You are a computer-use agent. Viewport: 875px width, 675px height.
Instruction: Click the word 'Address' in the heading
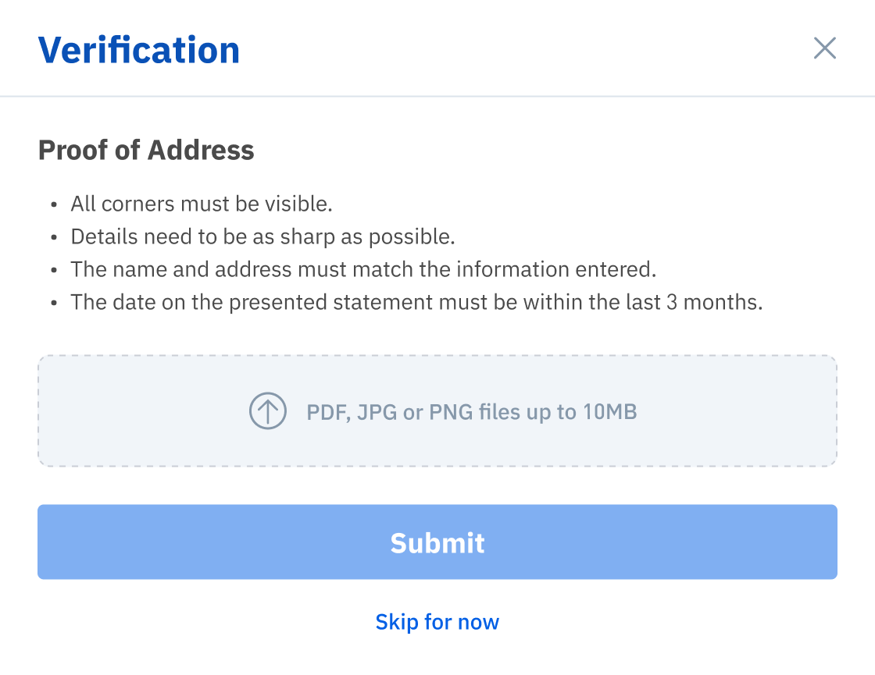tap(201, 150)
